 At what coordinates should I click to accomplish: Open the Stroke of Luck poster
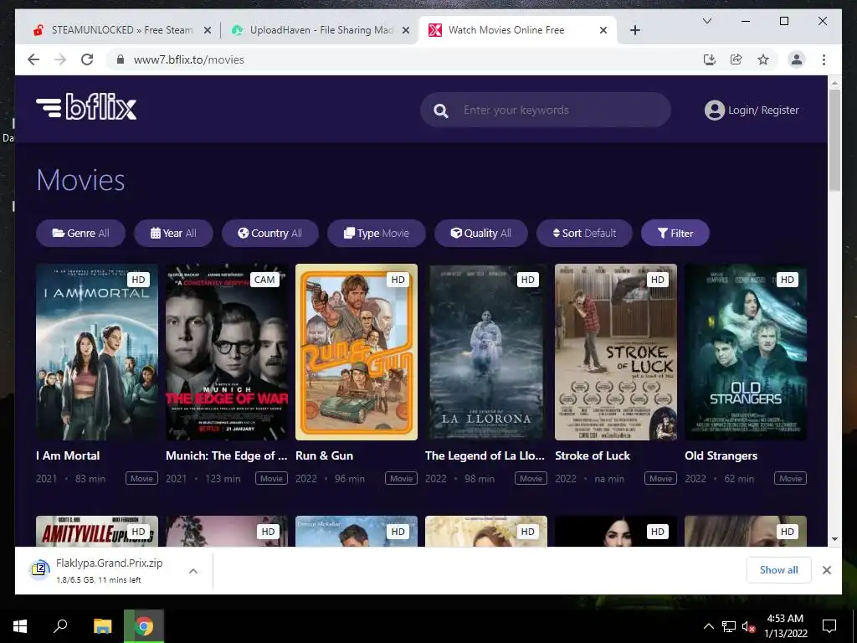pyautogui.click(x=616, y=352)
